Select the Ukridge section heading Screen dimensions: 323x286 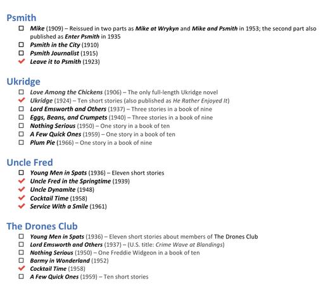click(x=23, y=82)
